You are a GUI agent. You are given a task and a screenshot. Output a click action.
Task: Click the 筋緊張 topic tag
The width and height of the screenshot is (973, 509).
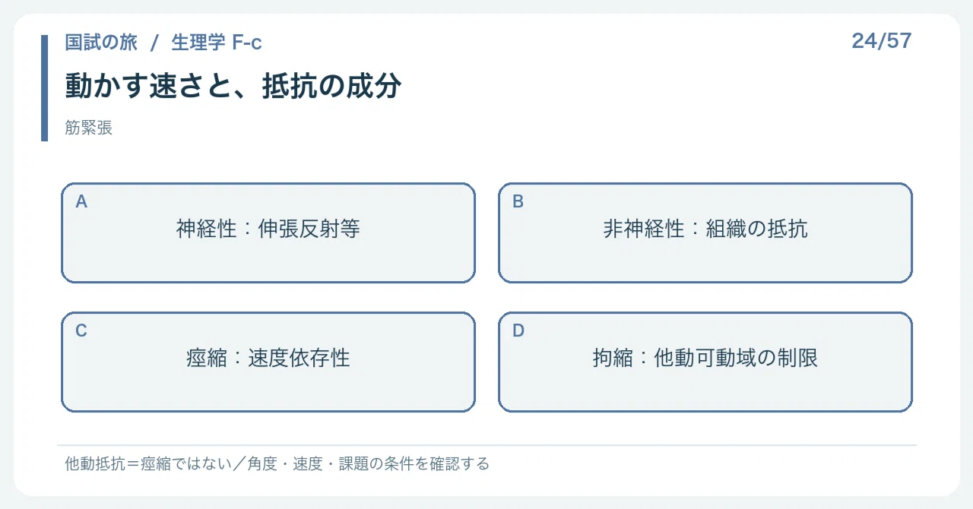pos(89,128)
